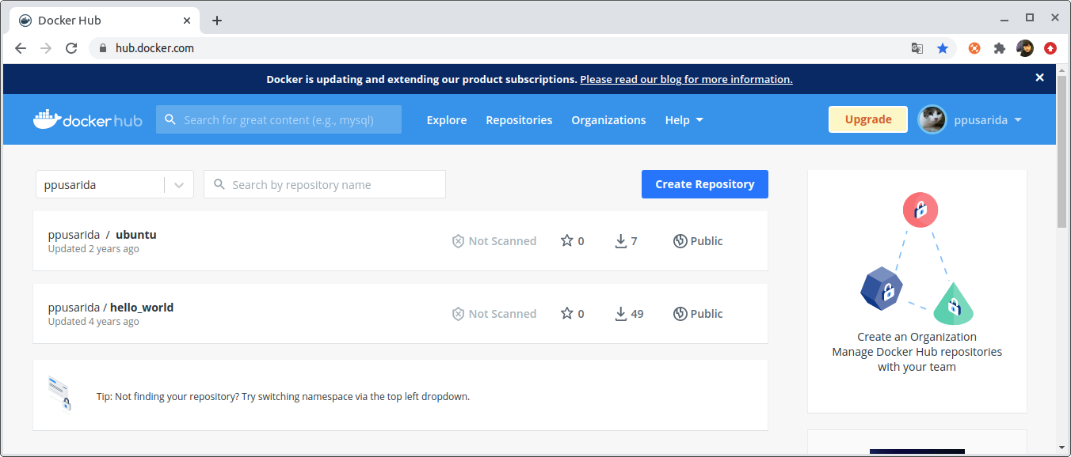Image resolution: width=1071 pixels, height=457 pixels.
Task: Click "Updated 4 years ago" text
Action: (x=93, y=322)
